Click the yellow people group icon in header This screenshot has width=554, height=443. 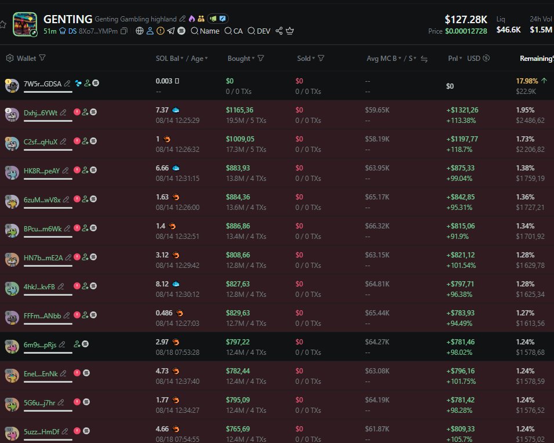point(201,19)
